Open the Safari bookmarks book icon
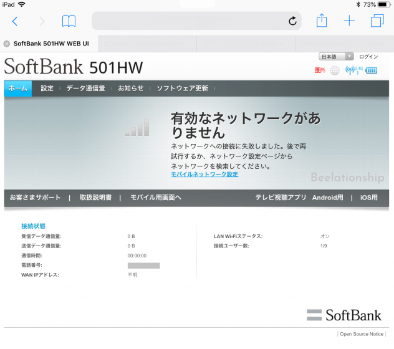394x349 pixels. click(x=69, y=21)
